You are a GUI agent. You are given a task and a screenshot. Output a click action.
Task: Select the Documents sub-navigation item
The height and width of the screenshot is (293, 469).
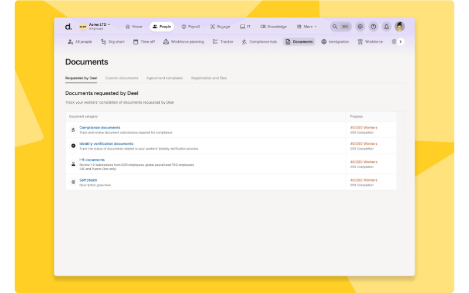(x=299, y=42)
